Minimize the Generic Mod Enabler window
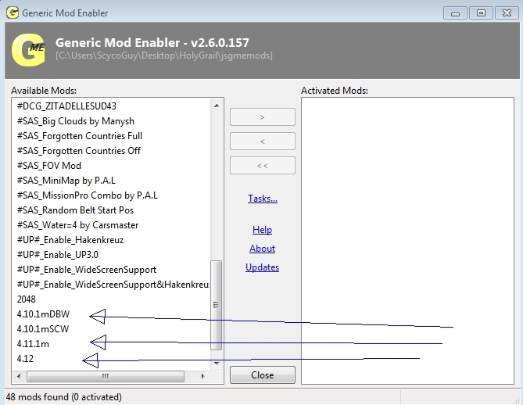 455,13
